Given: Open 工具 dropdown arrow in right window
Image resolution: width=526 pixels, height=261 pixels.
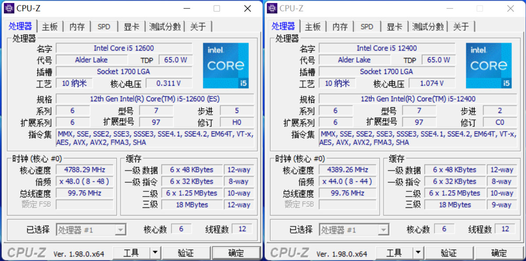Looking at the screenshot, I should (x=418, y=253).
